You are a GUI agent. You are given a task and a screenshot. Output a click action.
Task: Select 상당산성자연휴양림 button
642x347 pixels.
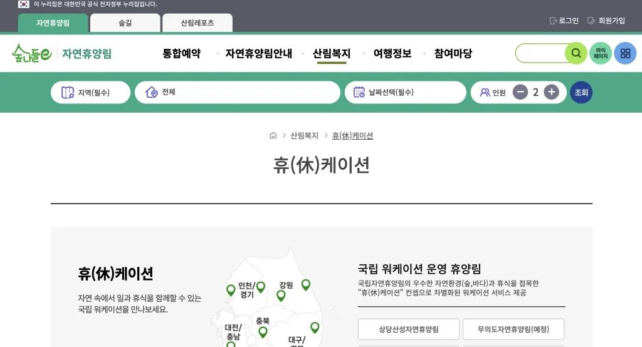point(409,329)
